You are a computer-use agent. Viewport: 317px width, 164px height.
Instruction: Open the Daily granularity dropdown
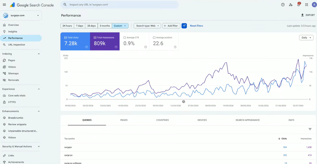(306, 38)
